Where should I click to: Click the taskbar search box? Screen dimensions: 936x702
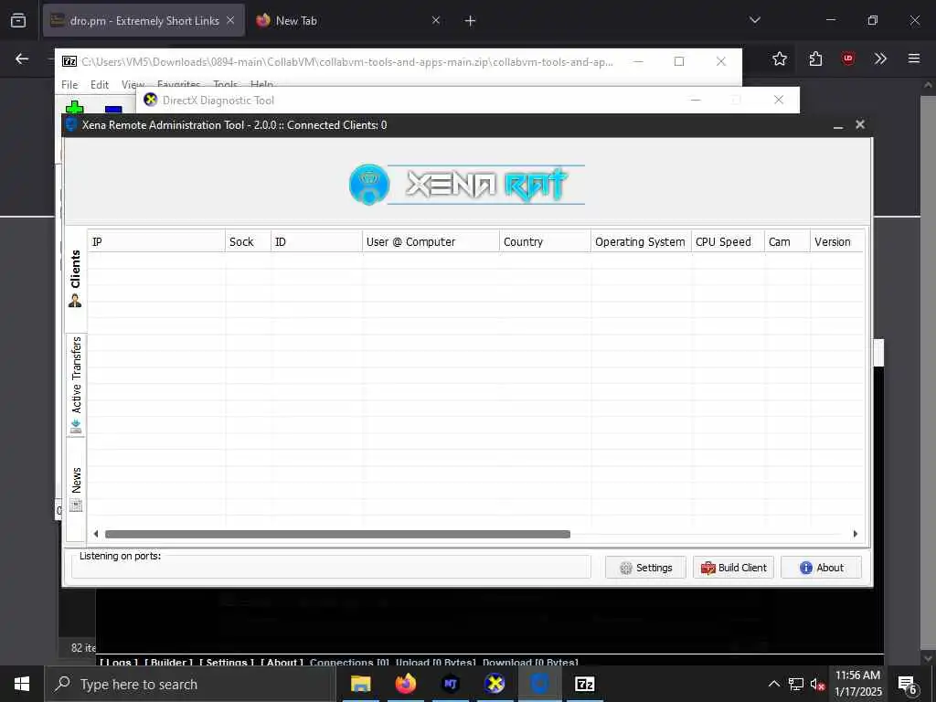190,684
